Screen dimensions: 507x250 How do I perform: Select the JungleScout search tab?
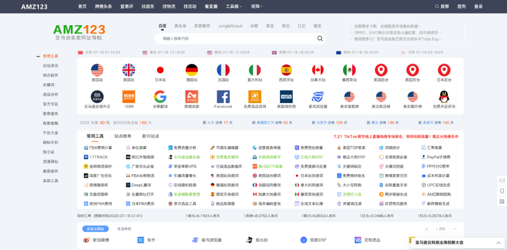[230, 26]
